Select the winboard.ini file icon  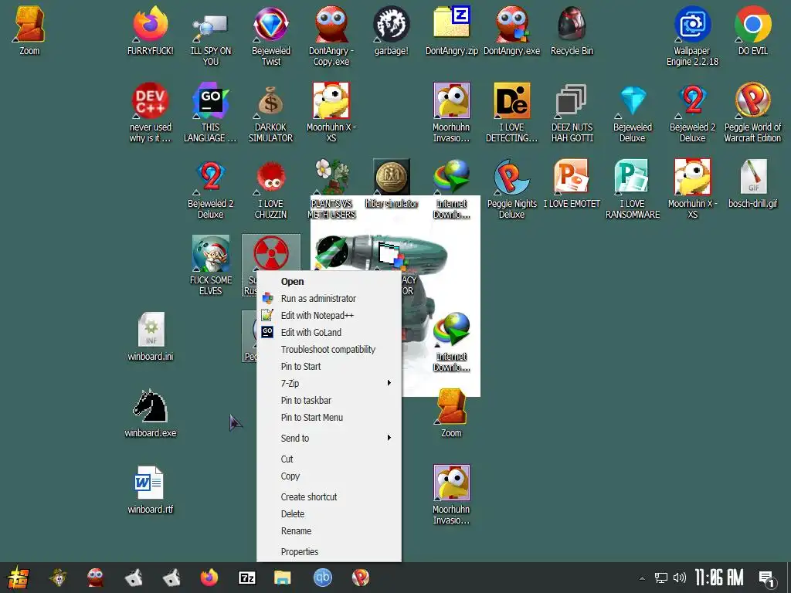coord(151,337)
